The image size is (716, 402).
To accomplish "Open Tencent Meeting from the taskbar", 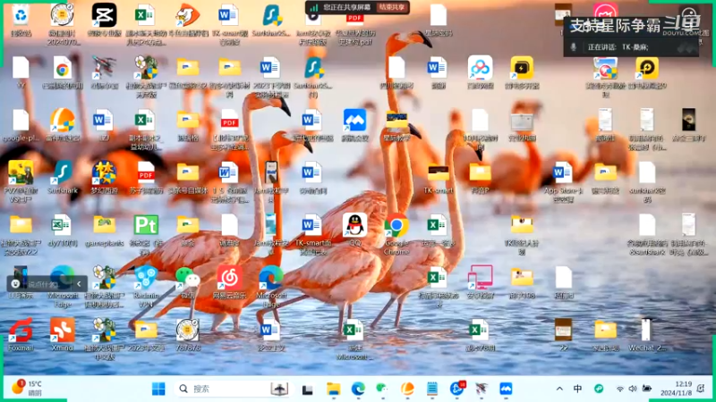I will click(x=506, y=389).
